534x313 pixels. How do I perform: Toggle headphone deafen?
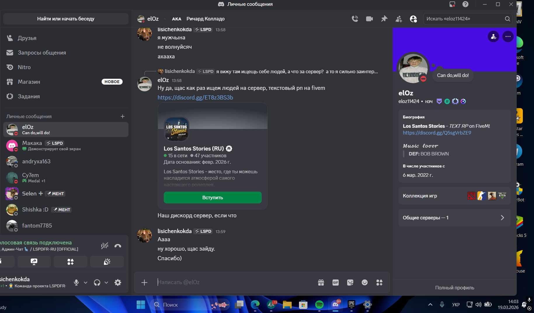(x=97, y=282)
